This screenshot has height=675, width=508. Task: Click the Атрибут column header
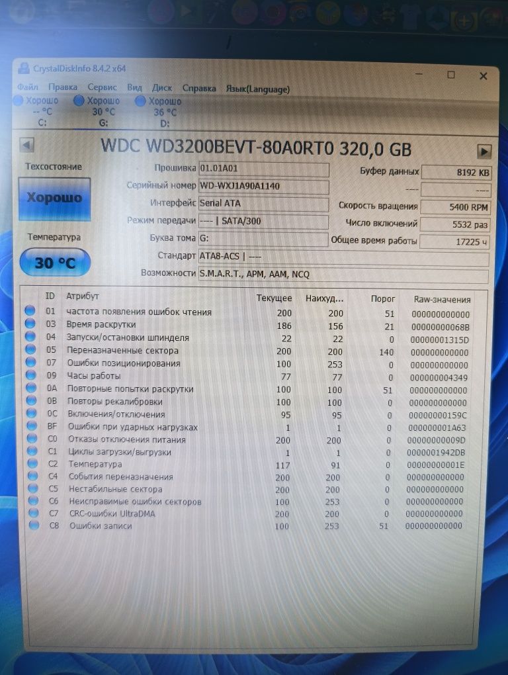click(x=82, y=296)
